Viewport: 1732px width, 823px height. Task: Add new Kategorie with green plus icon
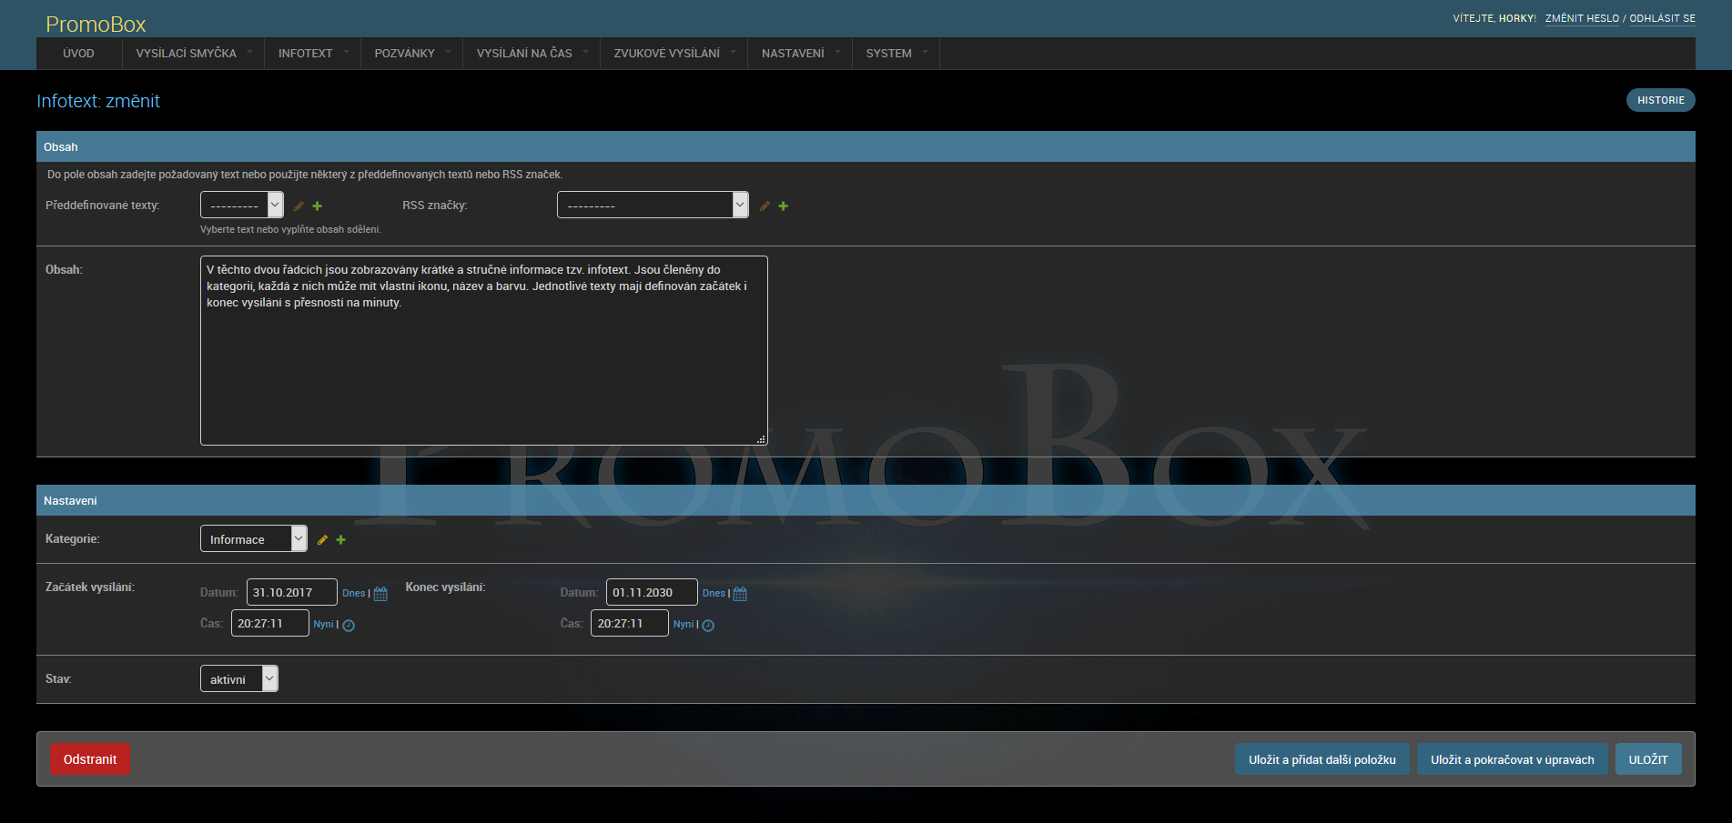(341, 540)
